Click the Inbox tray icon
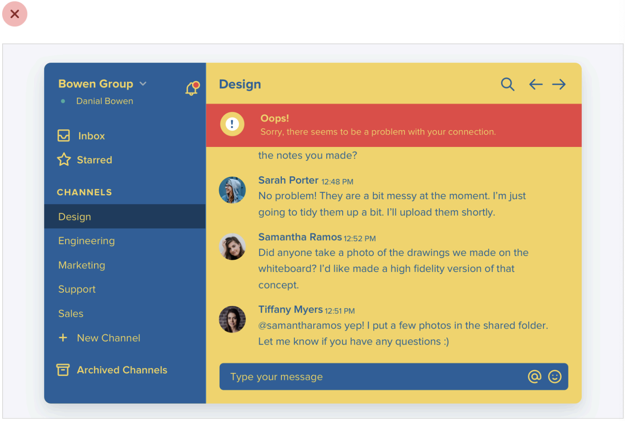Viewport: 625px width, 421px height. click(64, 136)
